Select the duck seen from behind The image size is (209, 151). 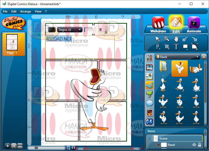(163, 85)
